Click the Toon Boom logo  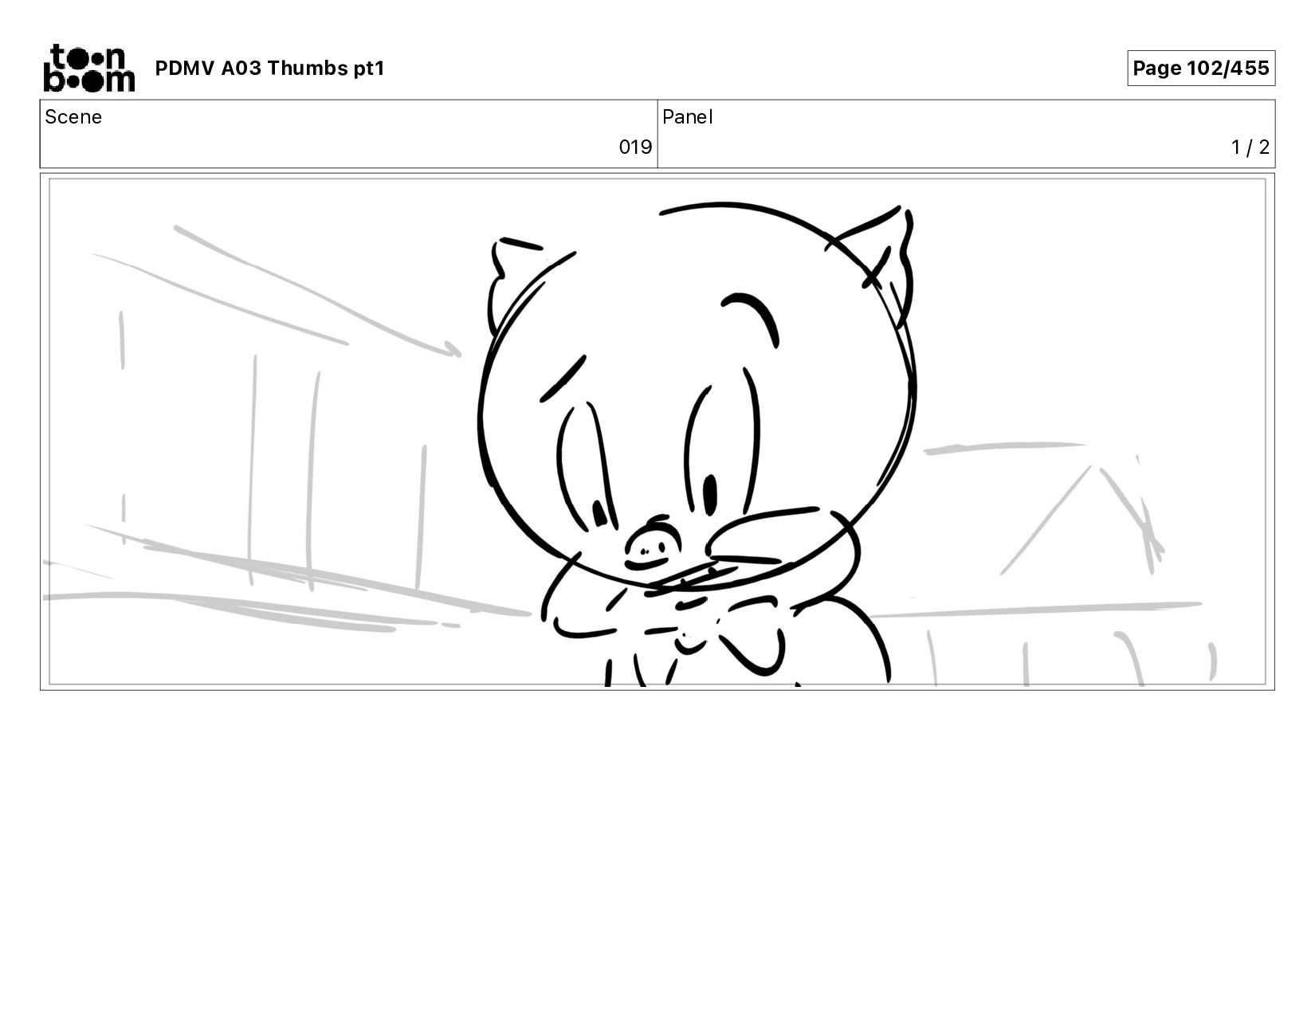[x=88, y=68]
